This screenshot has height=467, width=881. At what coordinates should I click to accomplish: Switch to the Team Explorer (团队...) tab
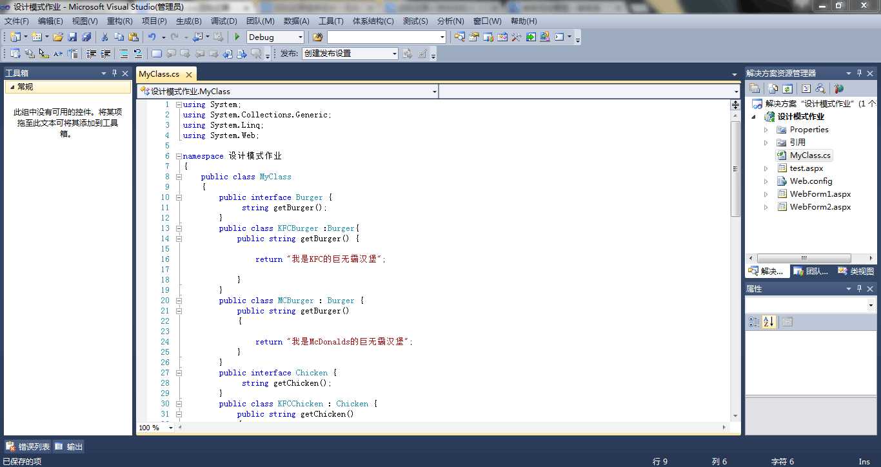[811, 272]
